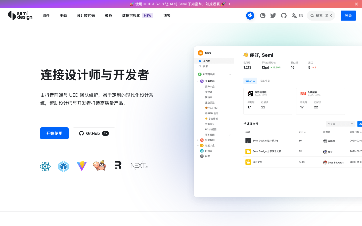This screenshot has width=362, height=226.
Task: Switch language with the EN translate icon
Action: (x=297, y=16)
